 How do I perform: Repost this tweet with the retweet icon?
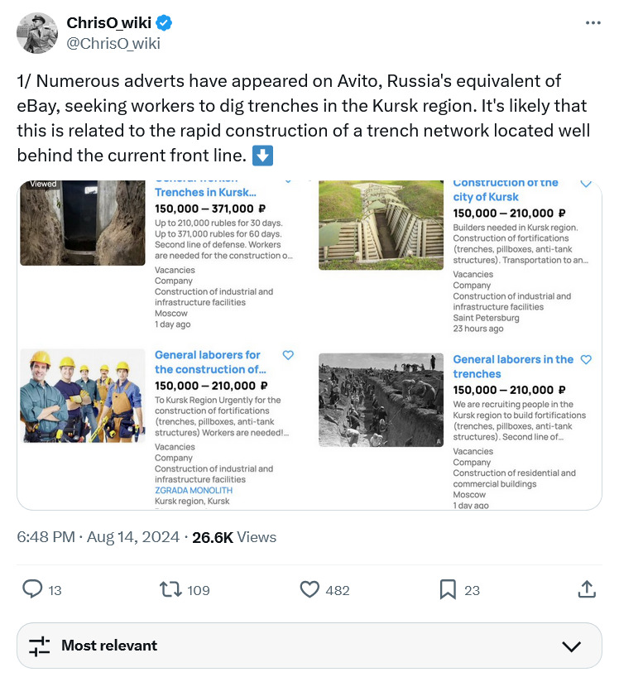[170, 589]
